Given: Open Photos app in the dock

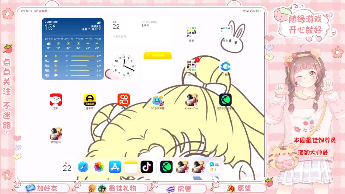Looking at the screenshot, I should click(x=99, y=167).
